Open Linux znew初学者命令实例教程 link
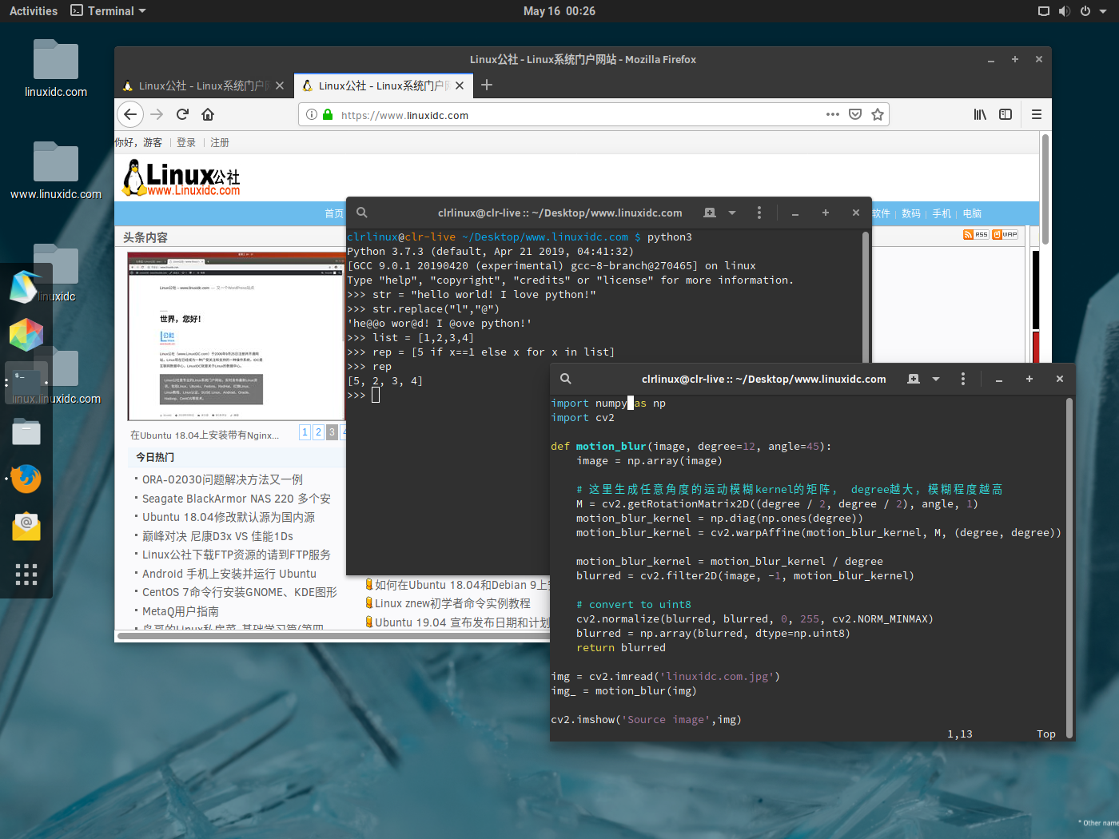The height and width of the screenshot is (839, 1119). pos(452,603)
